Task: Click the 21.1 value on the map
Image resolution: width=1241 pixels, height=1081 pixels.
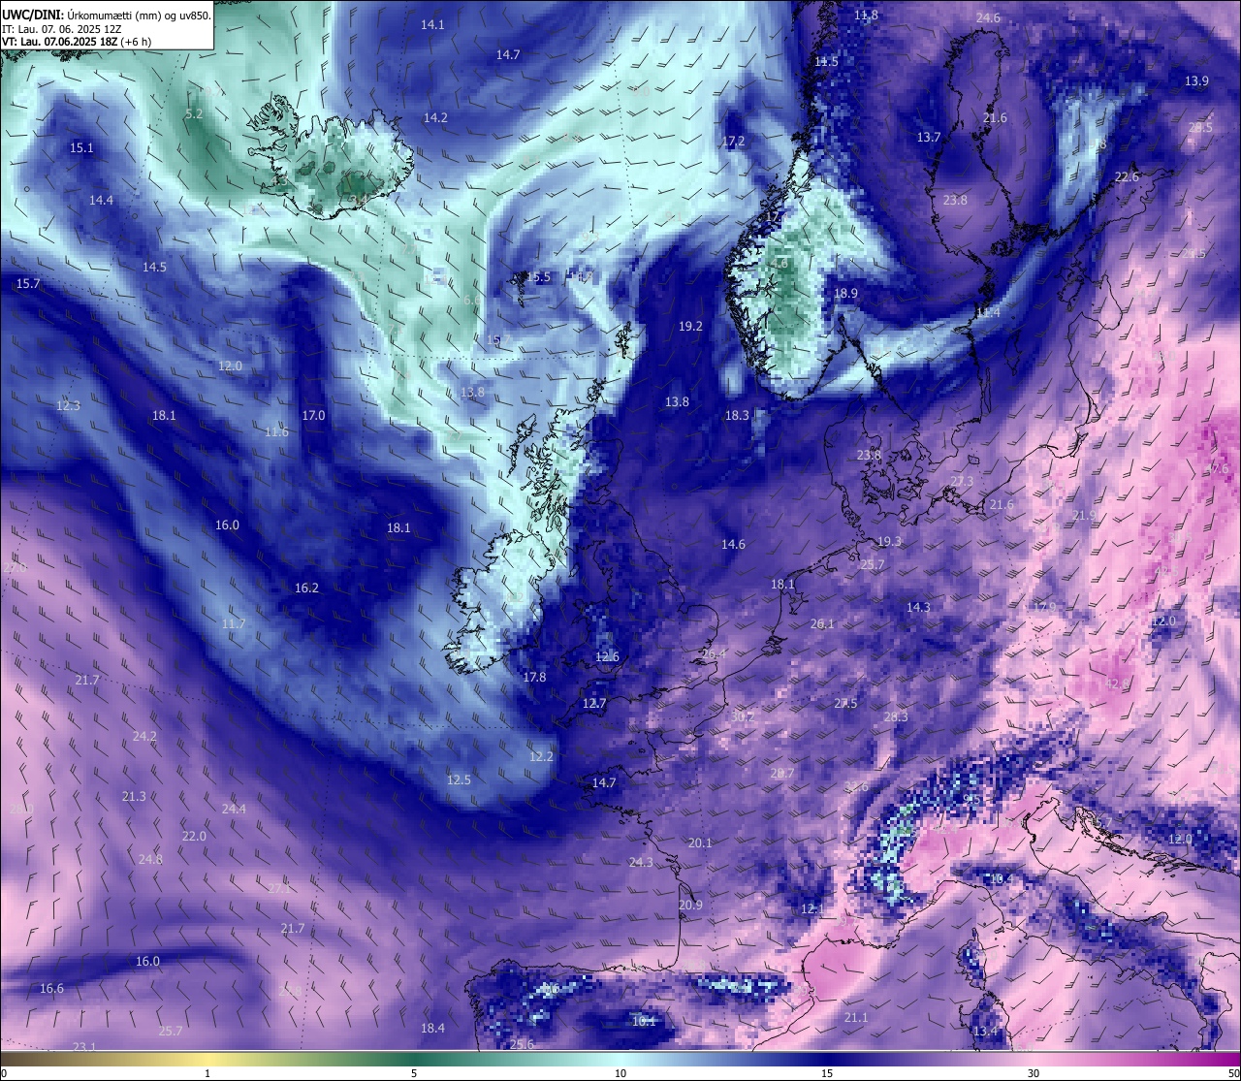Action: pos(856,1017)
